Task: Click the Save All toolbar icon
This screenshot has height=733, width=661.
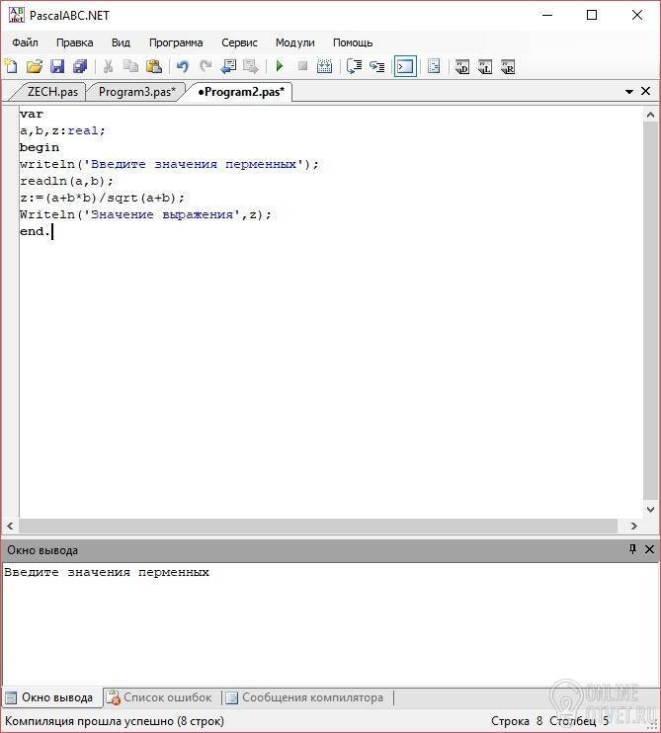Action: [x=80, y=66]
